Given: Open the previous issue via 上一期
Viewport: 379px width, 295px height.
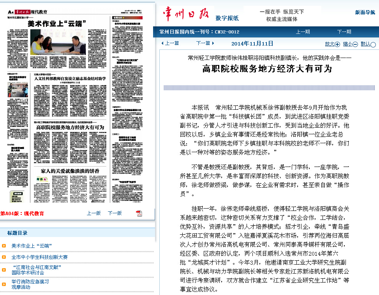Looking at the screenshot, I should tap(303, 32).
